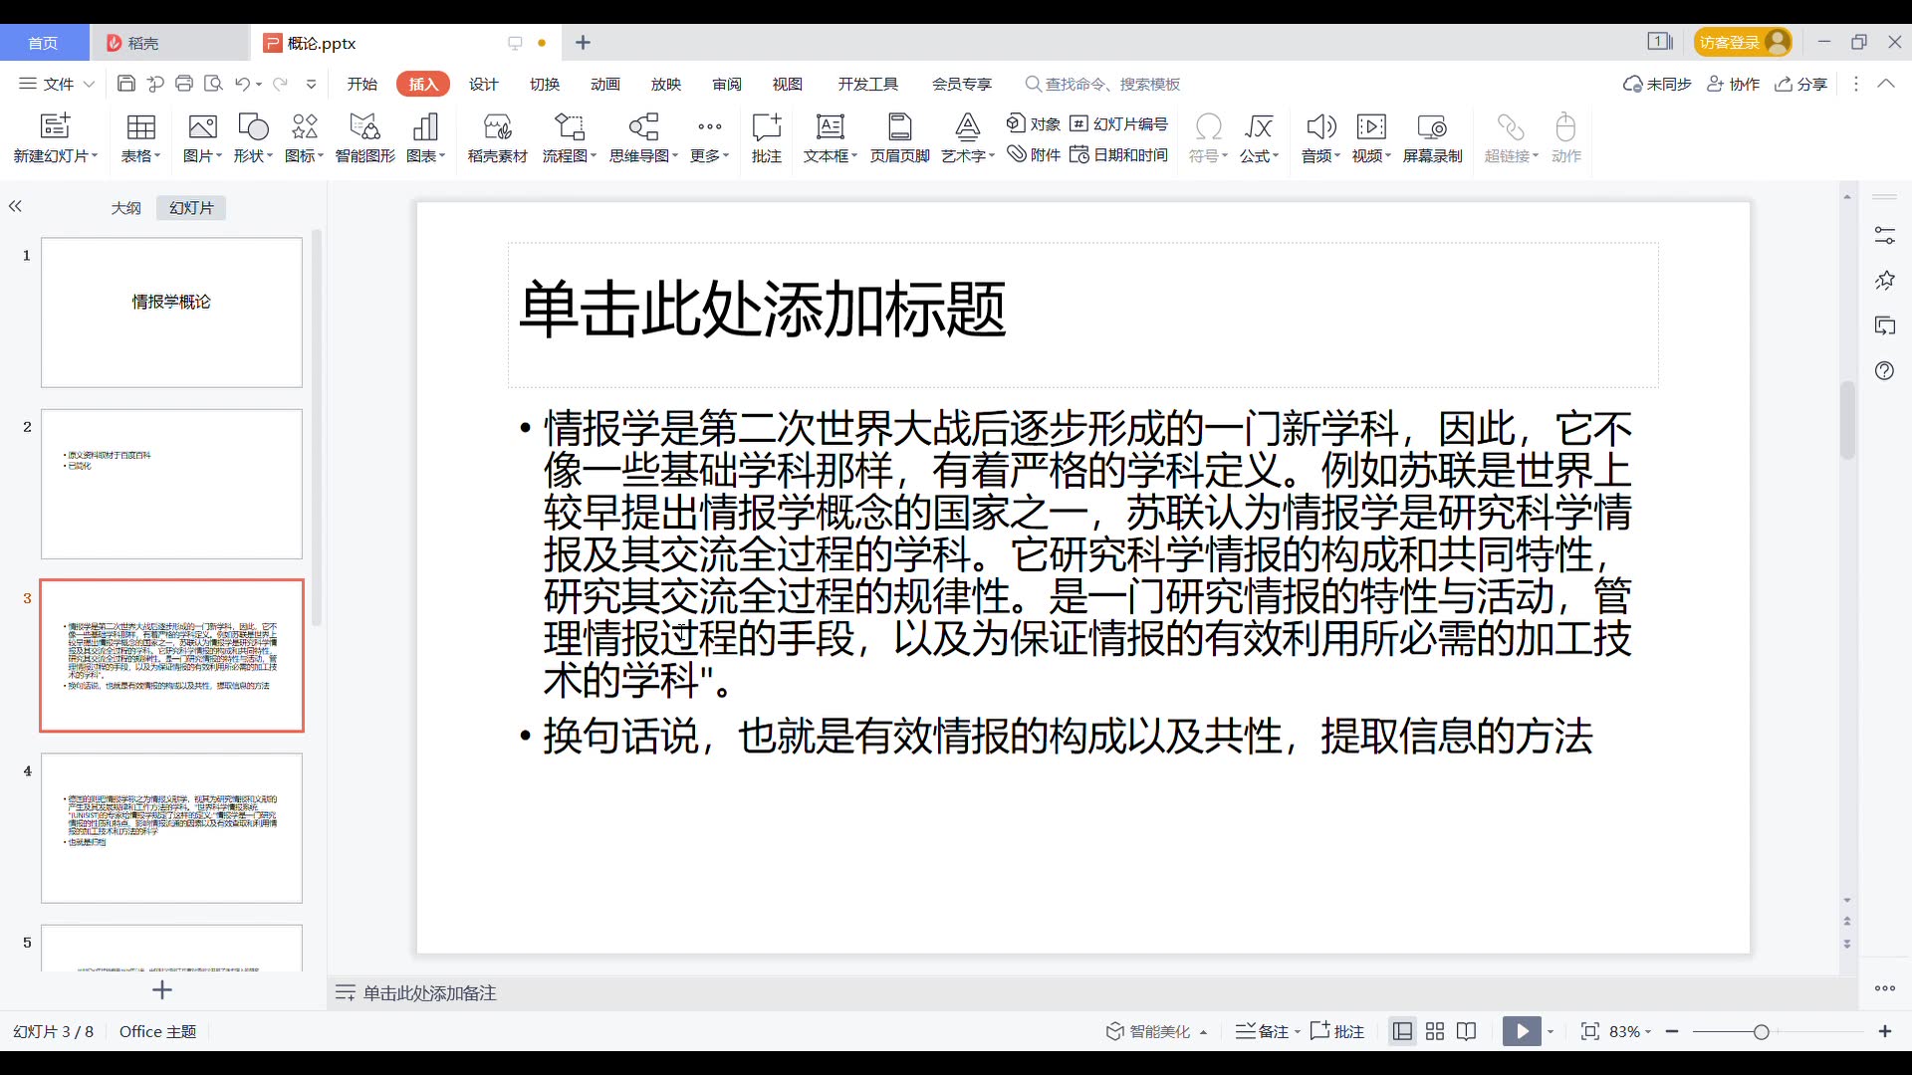
Task: Switch to Slide Sorter view
Action: pyautogui.click(x=1435, y=1031)
